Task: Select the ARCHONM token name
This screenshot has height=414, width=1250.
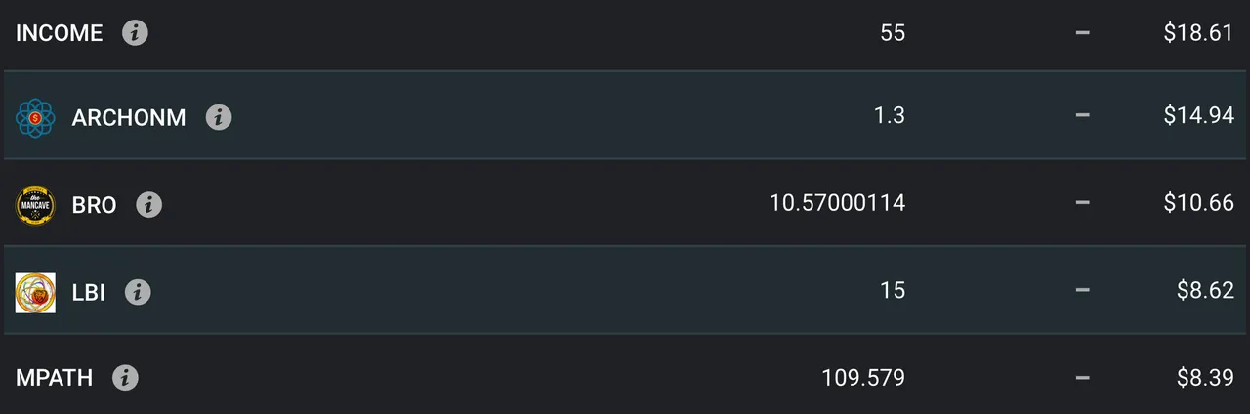Action: coord(129,118)
